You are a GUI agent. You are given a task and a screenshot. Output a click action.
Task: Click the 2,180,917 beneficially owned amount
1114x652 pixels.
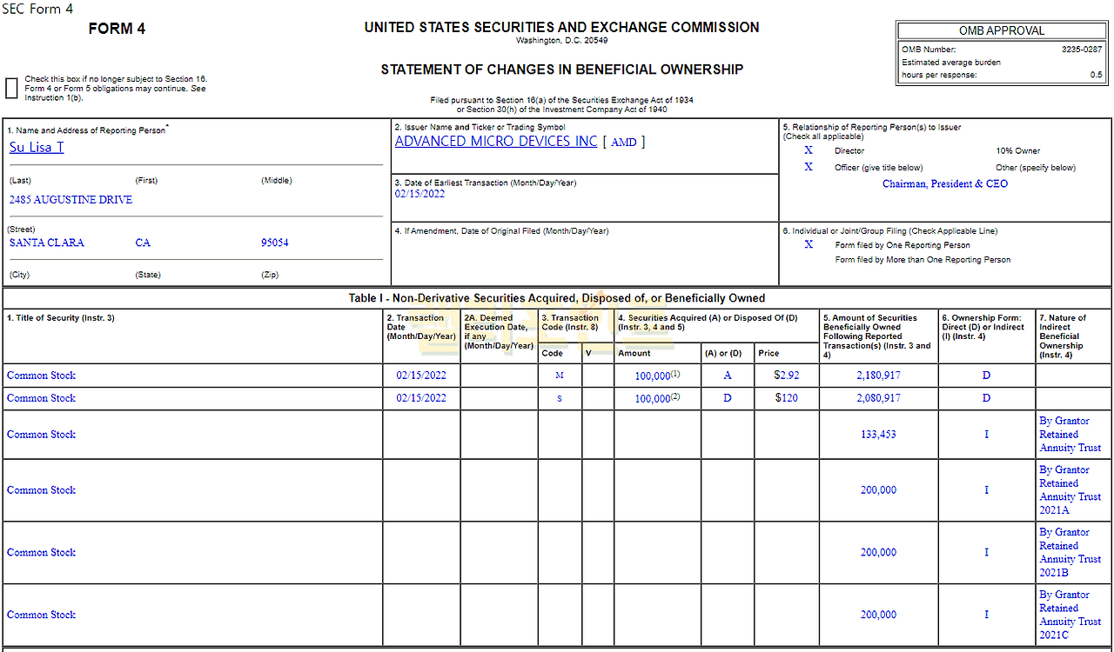878,376
